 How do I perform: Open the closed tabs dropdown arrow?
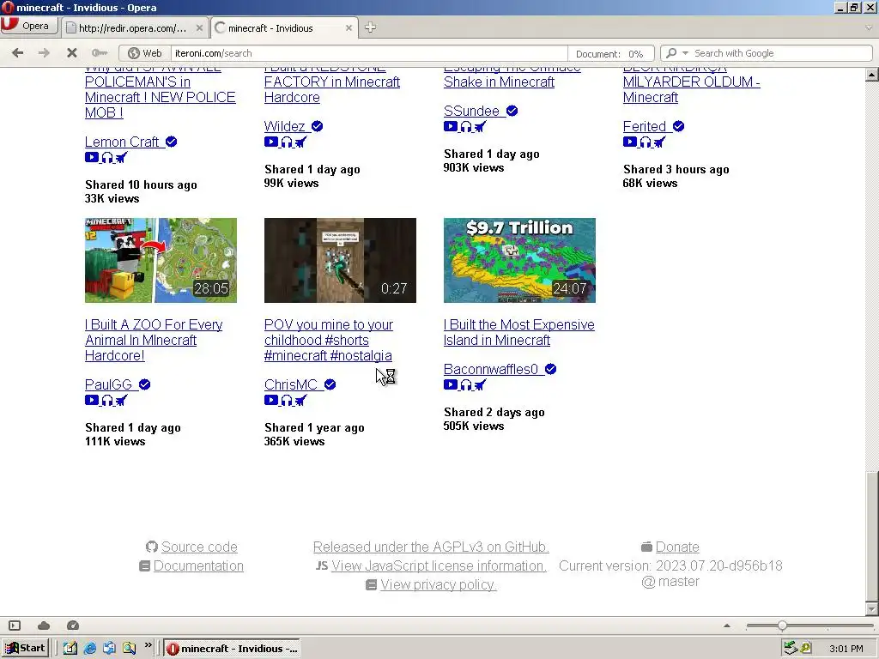pyautogui.click(x=869, y=27)
